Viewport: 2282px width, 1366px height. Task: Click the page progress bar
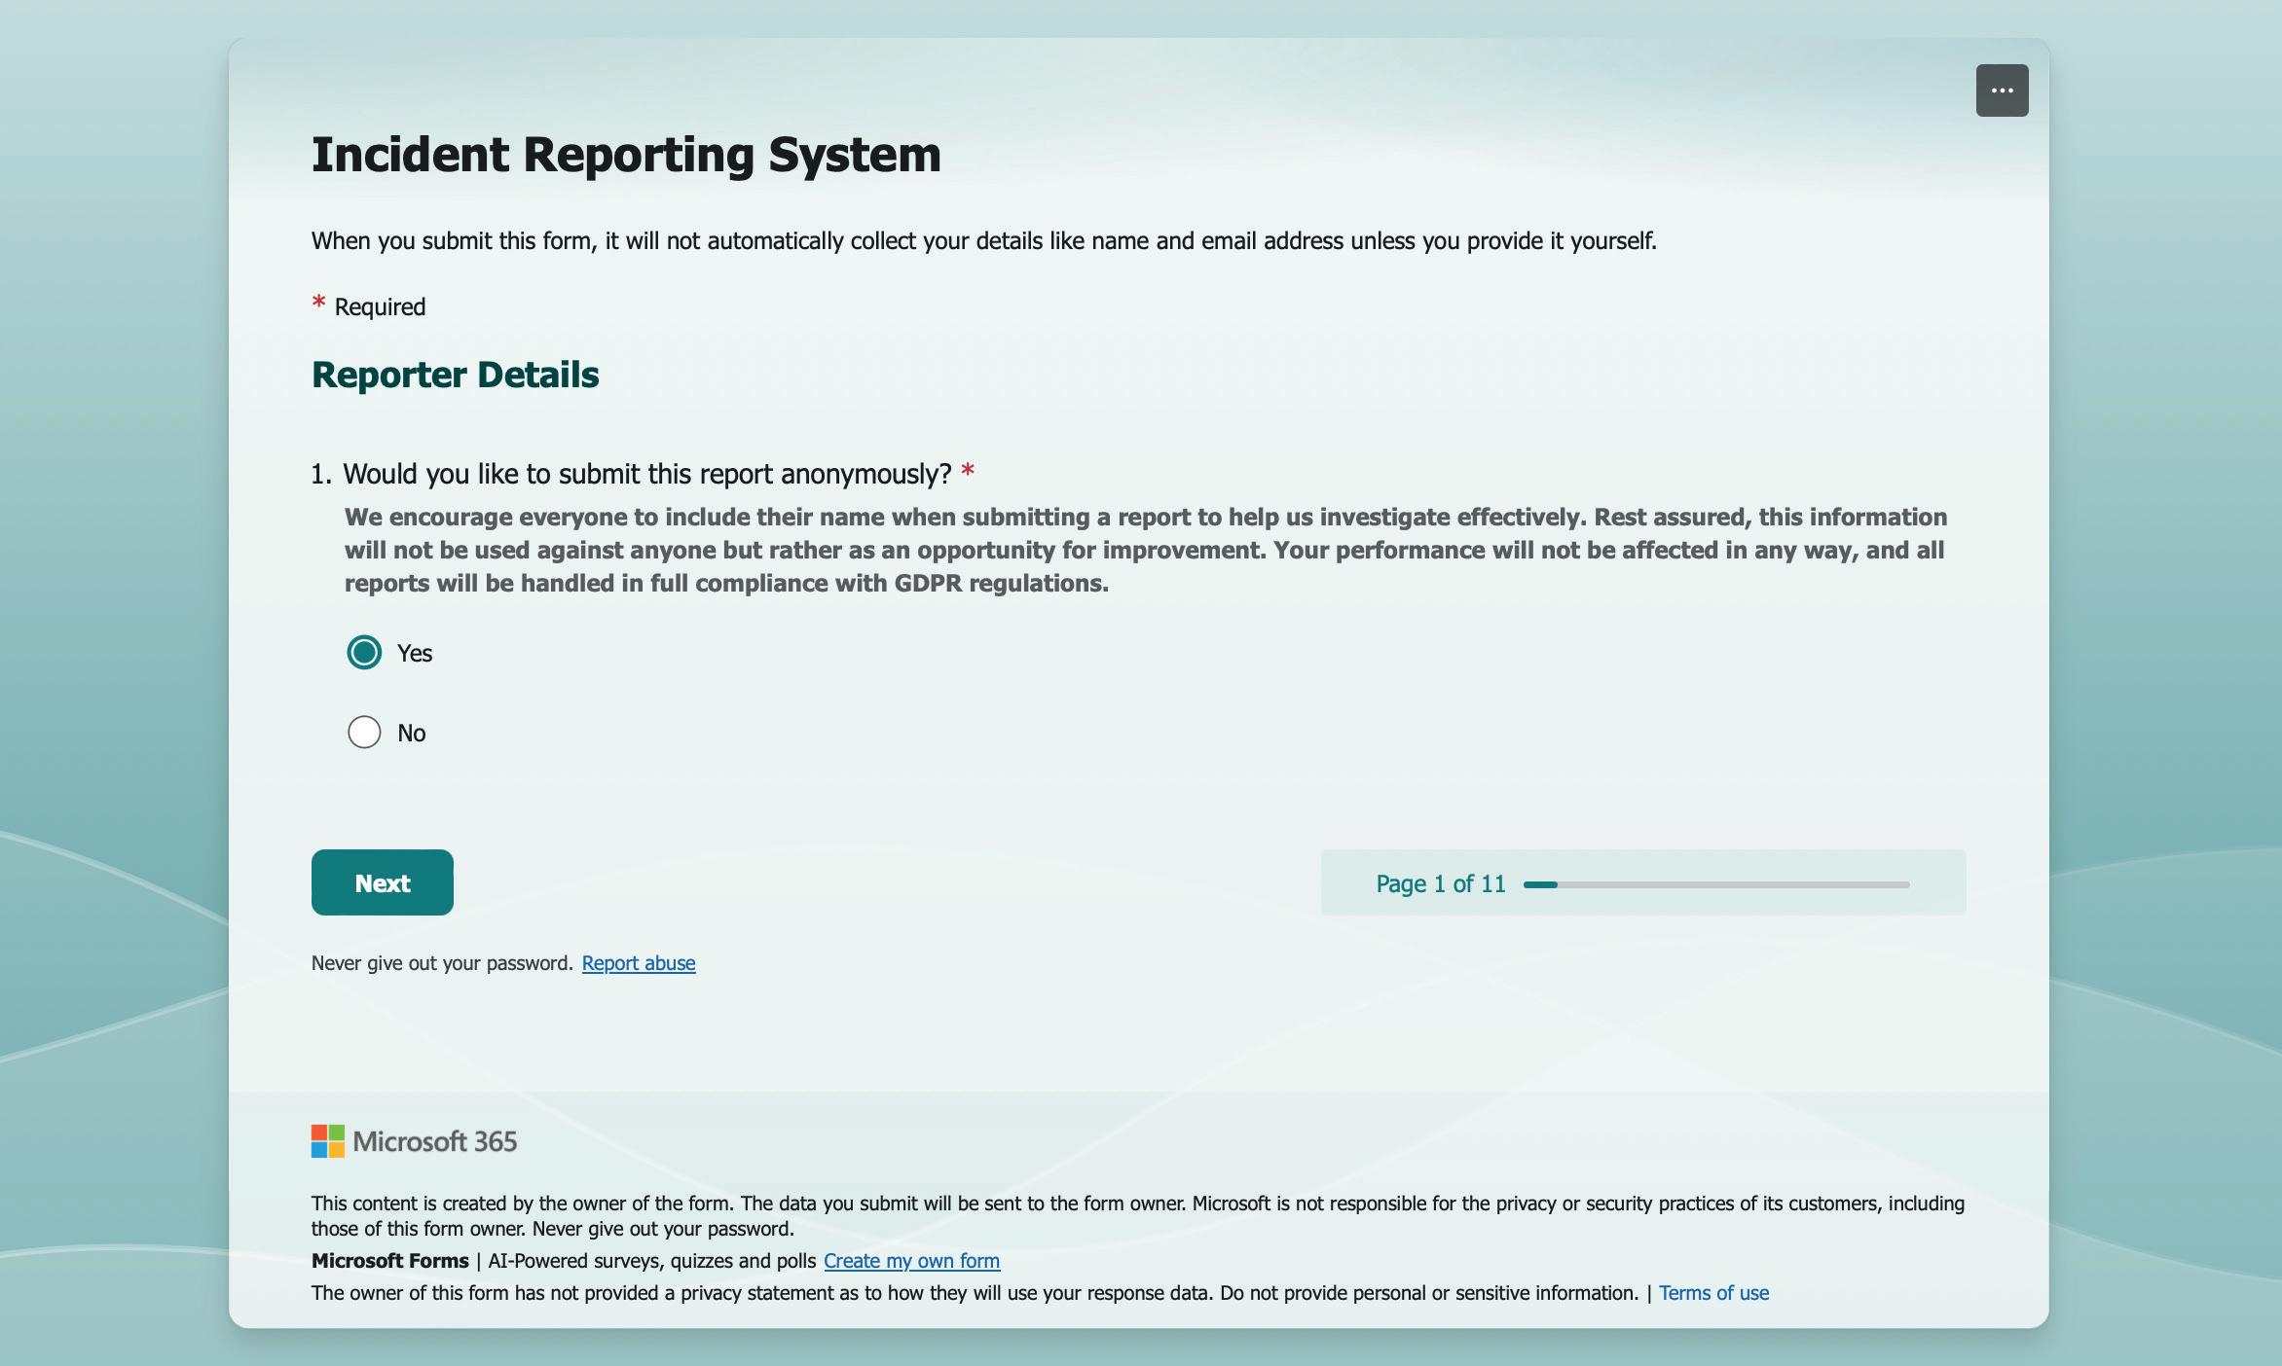tap(1715, 884)
